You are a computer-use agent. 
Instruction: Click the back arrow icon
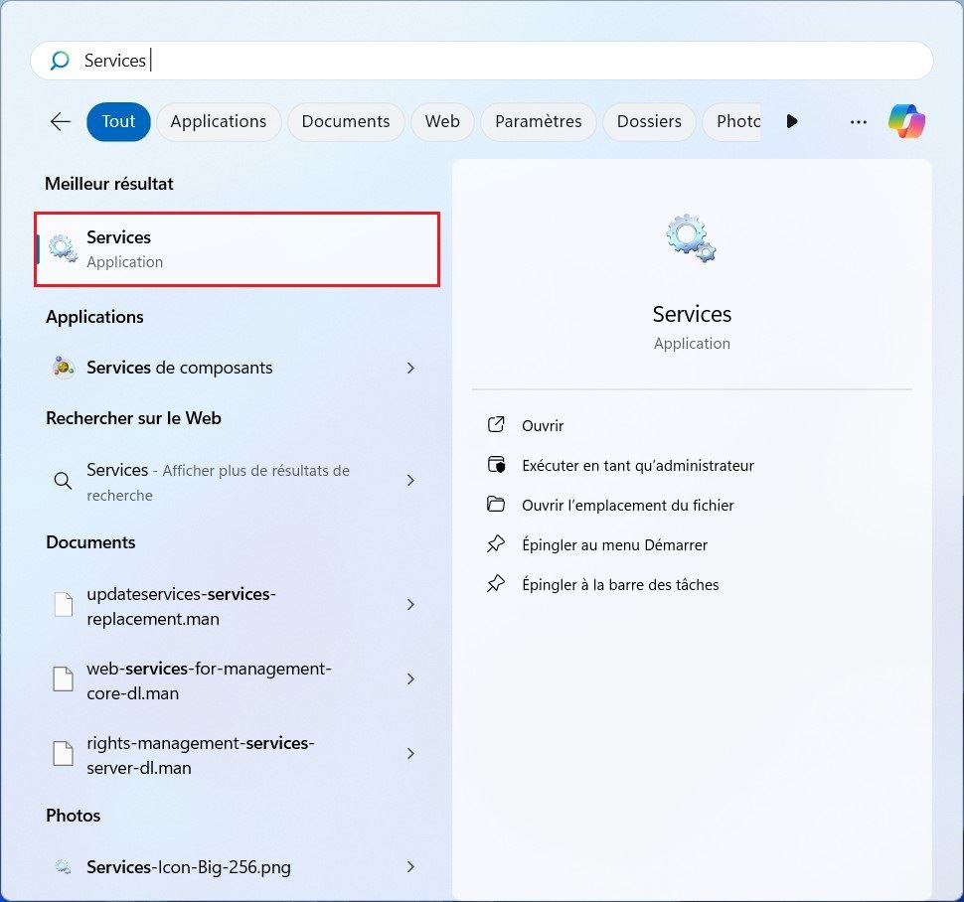point(61,121)
